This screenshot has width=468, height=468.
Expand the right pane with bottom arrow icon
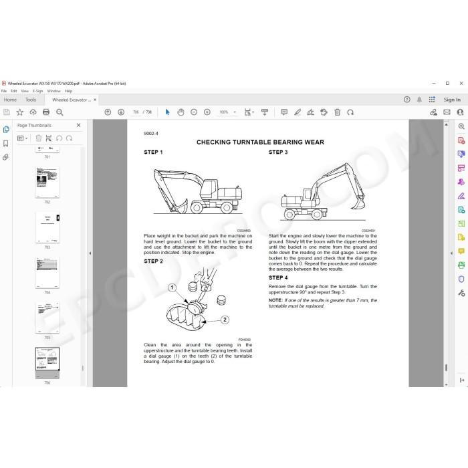point(462,380)
